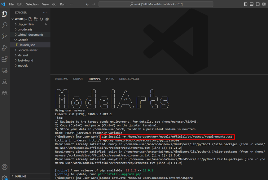Expand the .lsp_symlink folder
Viewport: 268px width, 180px height.
(x=16, y=24)
